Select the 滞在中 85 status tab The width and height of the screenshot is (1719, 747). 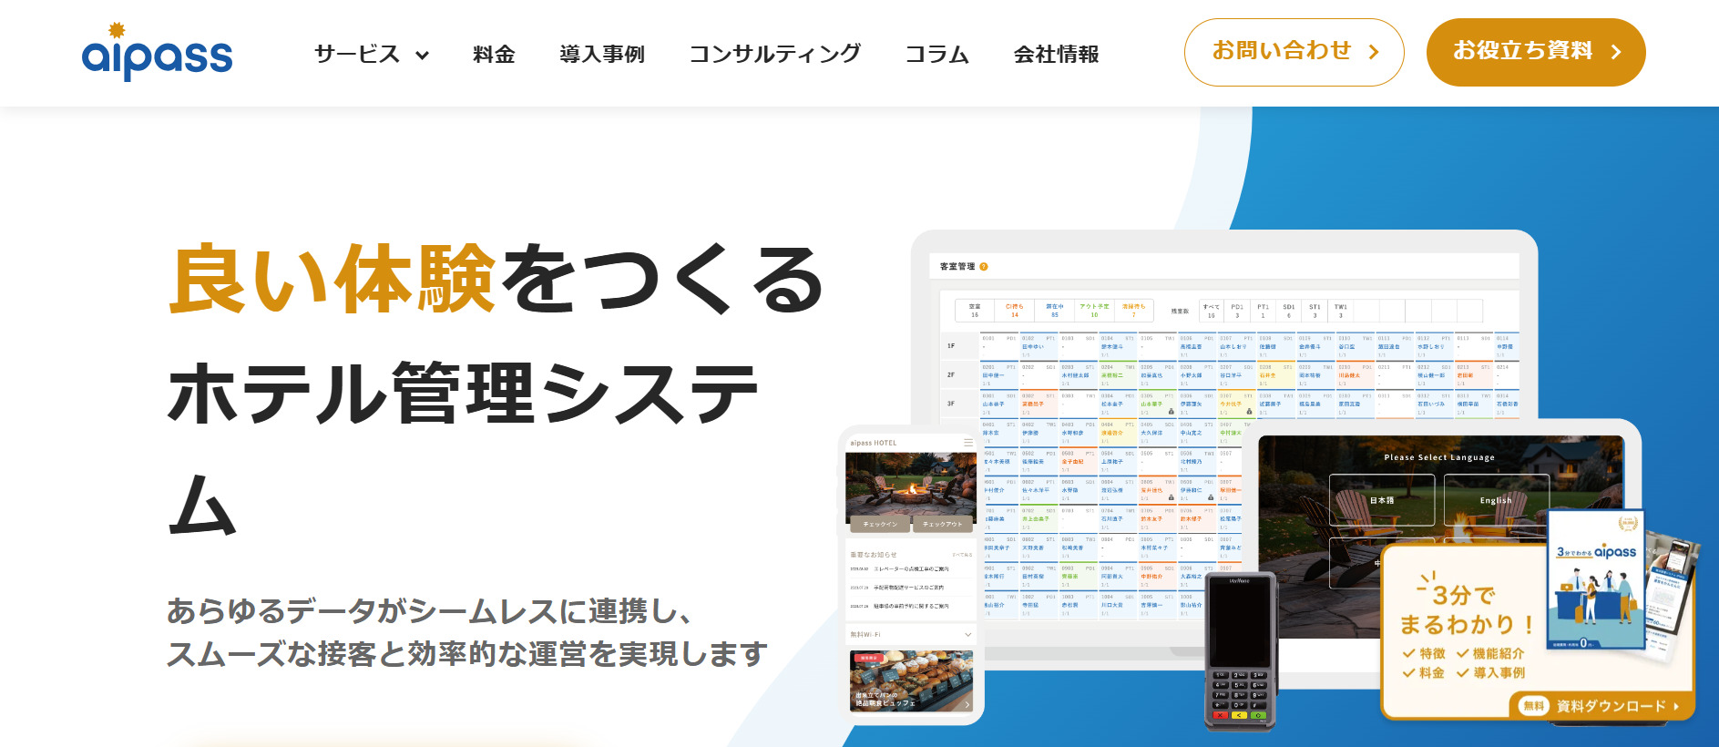1055,311
